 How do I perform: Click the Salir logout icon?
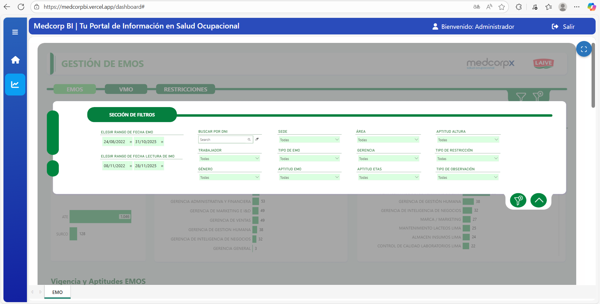point(555,27)
